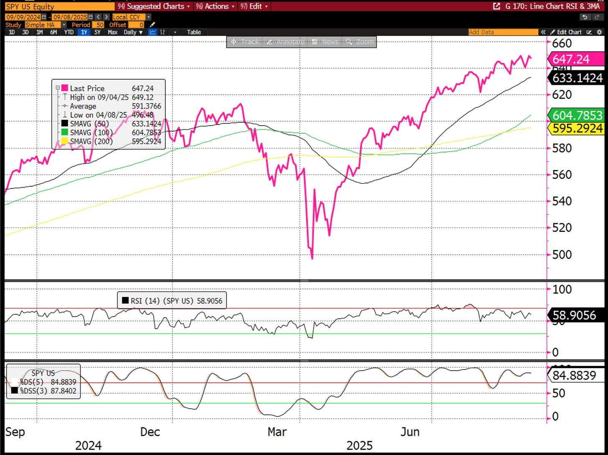
Task: Select the 3D time range
Action: click(x=25, y=32)
